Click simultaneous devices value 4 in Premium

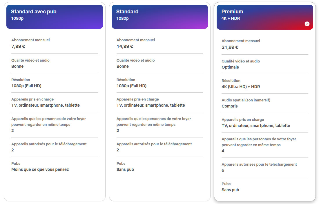pyautogui.click(x=223, y=151)
